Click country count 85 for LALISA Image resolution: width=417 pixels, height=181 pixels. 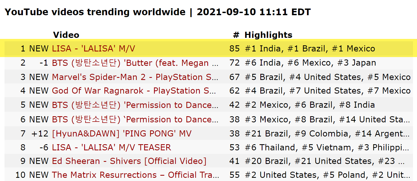234,49
